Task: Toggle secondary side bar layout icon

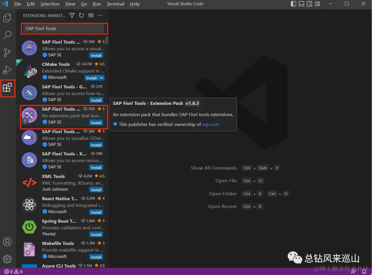Action: click(310, 4)
